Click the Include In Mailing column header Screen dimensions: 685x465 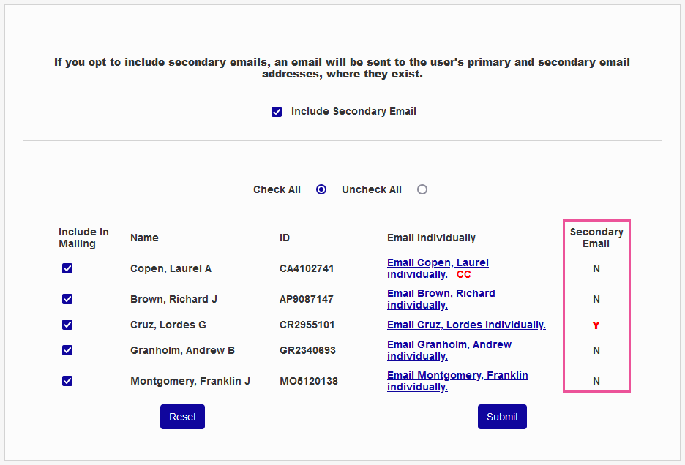(83, 238)
